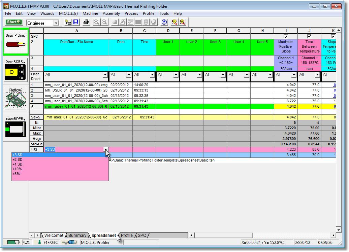The height and width of the screenshot is (252, 349).
Task: Open filter dropdown for DataRun File Name column
Action: tap(105, 75)
